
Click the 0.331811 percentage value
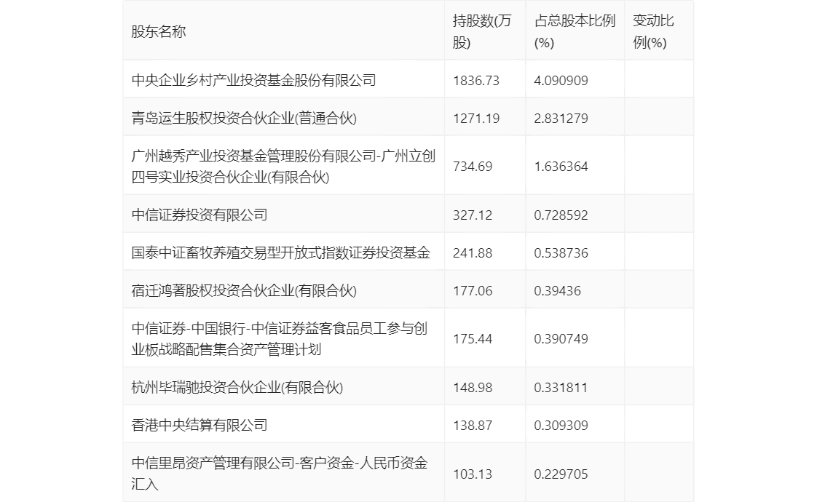pyautogui.click(x=561, y=388)
